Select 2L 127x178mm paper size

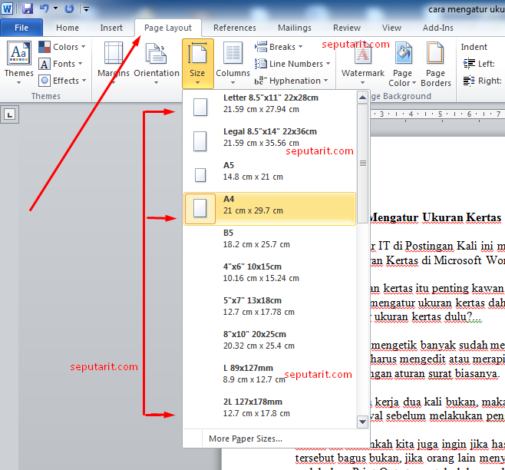pos(270,411)
